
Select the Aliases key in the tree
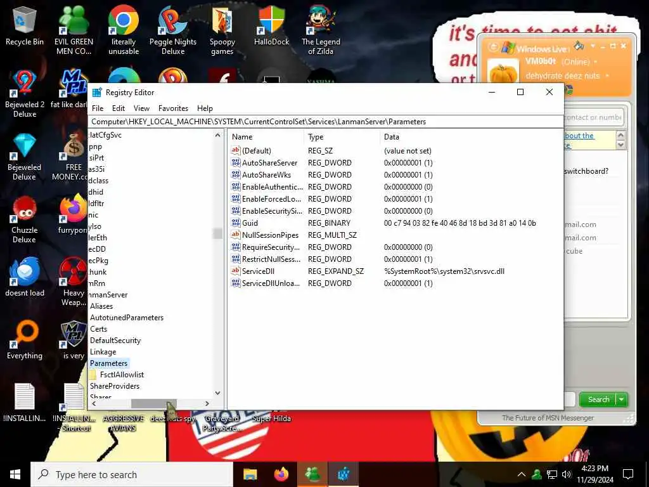point(101,306)
